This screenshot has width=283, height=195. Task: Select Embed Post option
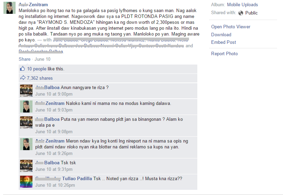[x=224, y=42]
